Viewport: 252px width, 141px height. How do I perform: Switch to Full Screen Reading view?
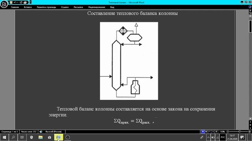(206, 132)
